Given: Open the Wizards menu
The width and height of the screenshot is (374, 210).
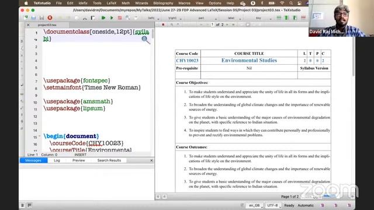Looking at the screenshot, I should 141,3.
